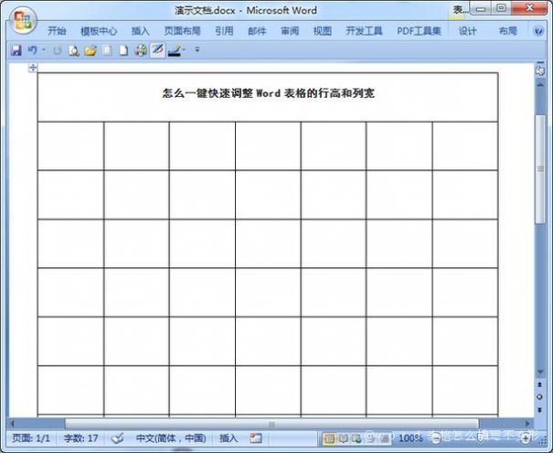Go to the next page with the double-down arrow
553x453 pixels.
539,410
